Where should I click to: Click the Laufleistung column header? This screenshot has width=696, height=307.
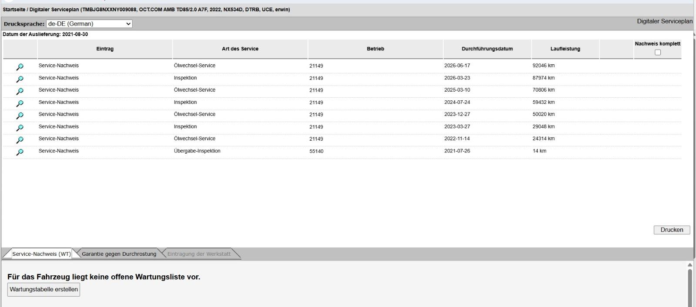pos(565,49)
